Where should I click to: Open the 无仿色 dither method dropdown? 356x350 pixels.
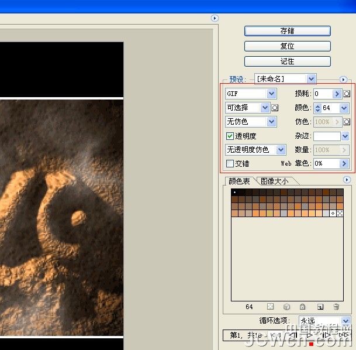pyautogui.click(x=271, y=122)
